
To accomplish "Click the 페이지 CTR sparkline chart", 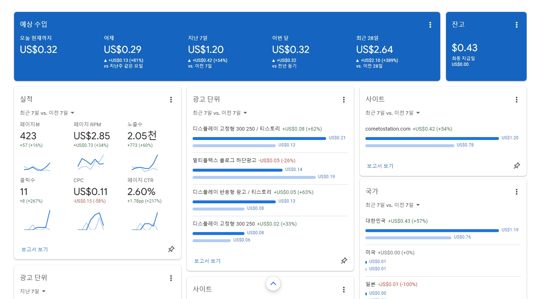I will pos(145,221).
